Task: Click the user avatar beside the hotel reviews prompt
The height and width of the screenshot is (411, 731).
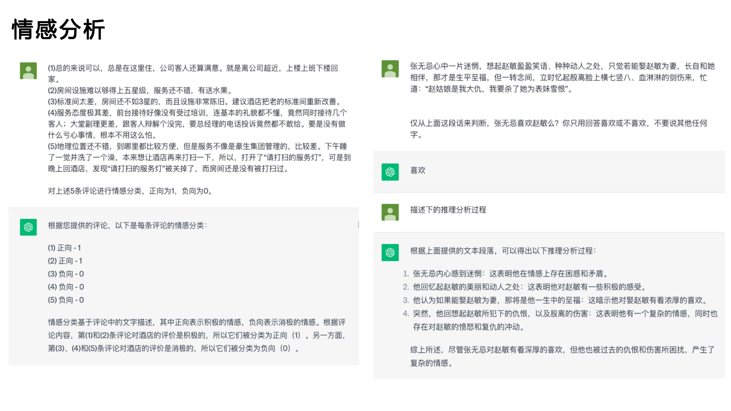Action: pos(28,70)
